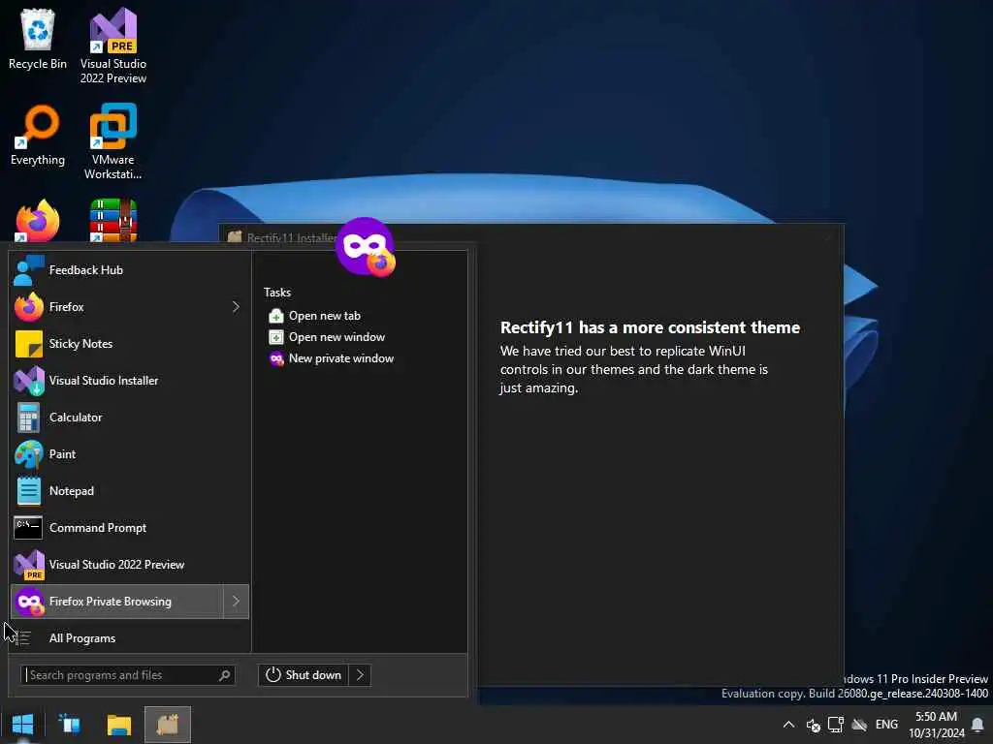This screenshot has width=993, height=744.
Task: Click the Rectify11 Installer window title bar
Action: tap(532, 238)
